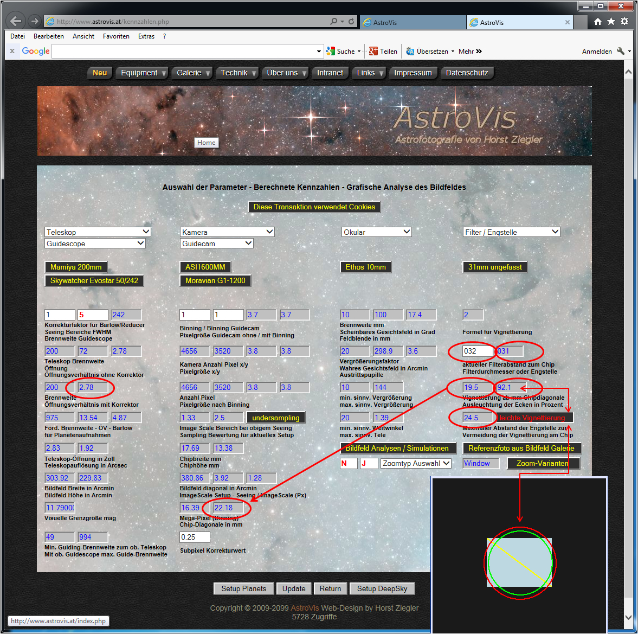638x634 pixels.
Task: Click the Zoom-Varianten button
Action: pyautogui.click(x=543, y=463)
